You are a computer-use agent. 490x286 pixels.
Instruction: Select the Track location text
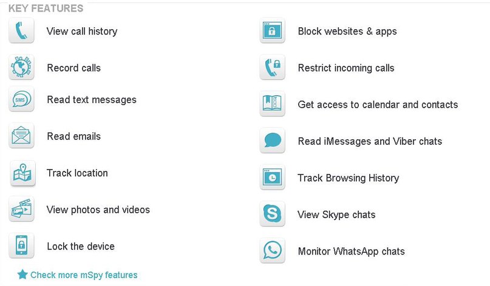(77, 173)
